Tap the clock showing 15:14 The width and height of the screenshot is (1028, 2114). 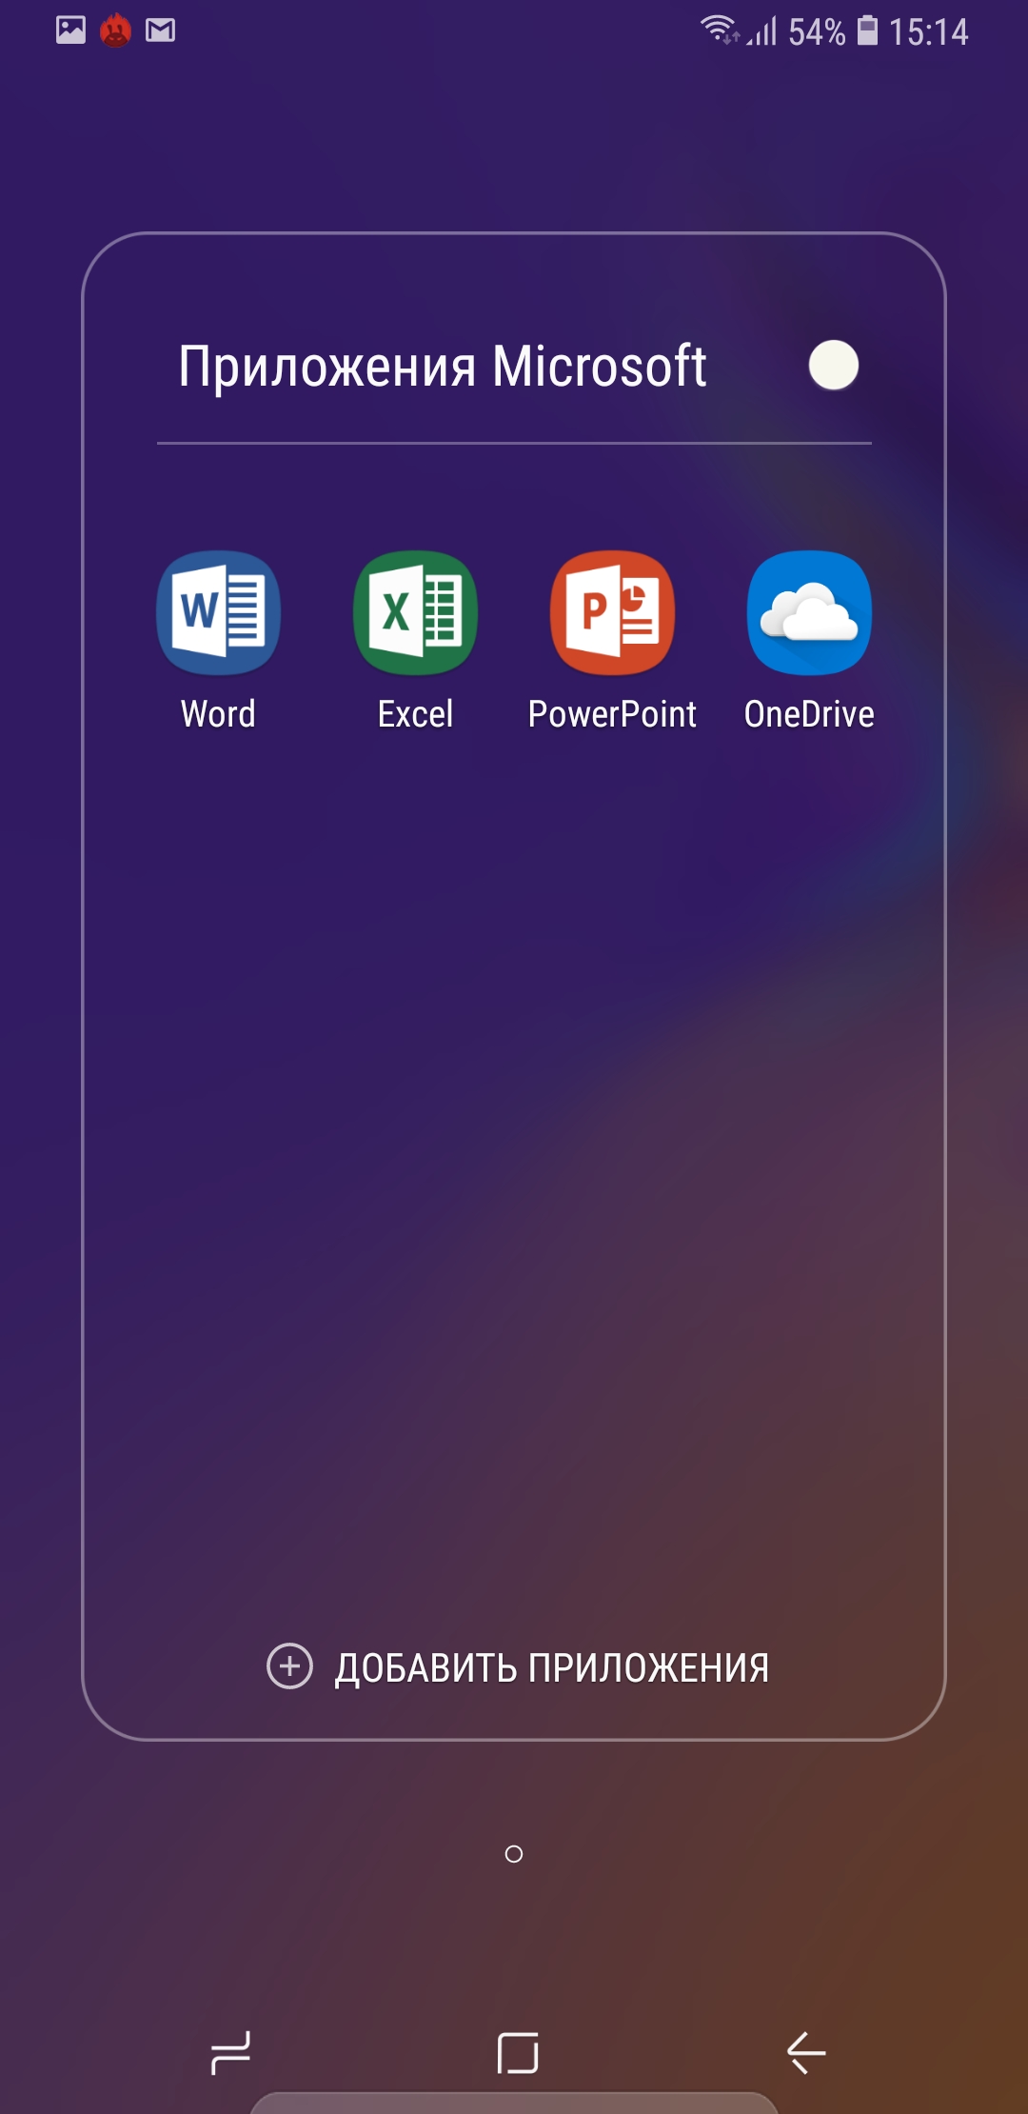(x=928, y=32)
